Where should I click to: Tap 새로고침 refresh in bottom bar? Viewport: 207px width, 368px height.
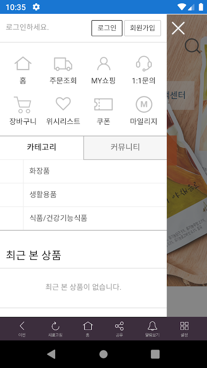click(55, 329)
